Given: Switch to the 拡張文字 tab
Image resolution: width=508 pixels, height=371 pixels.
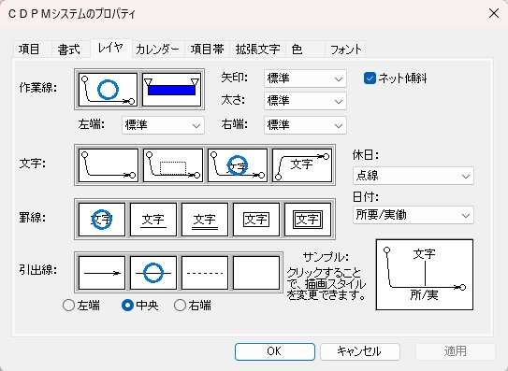Looking at the screenshot, I should 258,50.
